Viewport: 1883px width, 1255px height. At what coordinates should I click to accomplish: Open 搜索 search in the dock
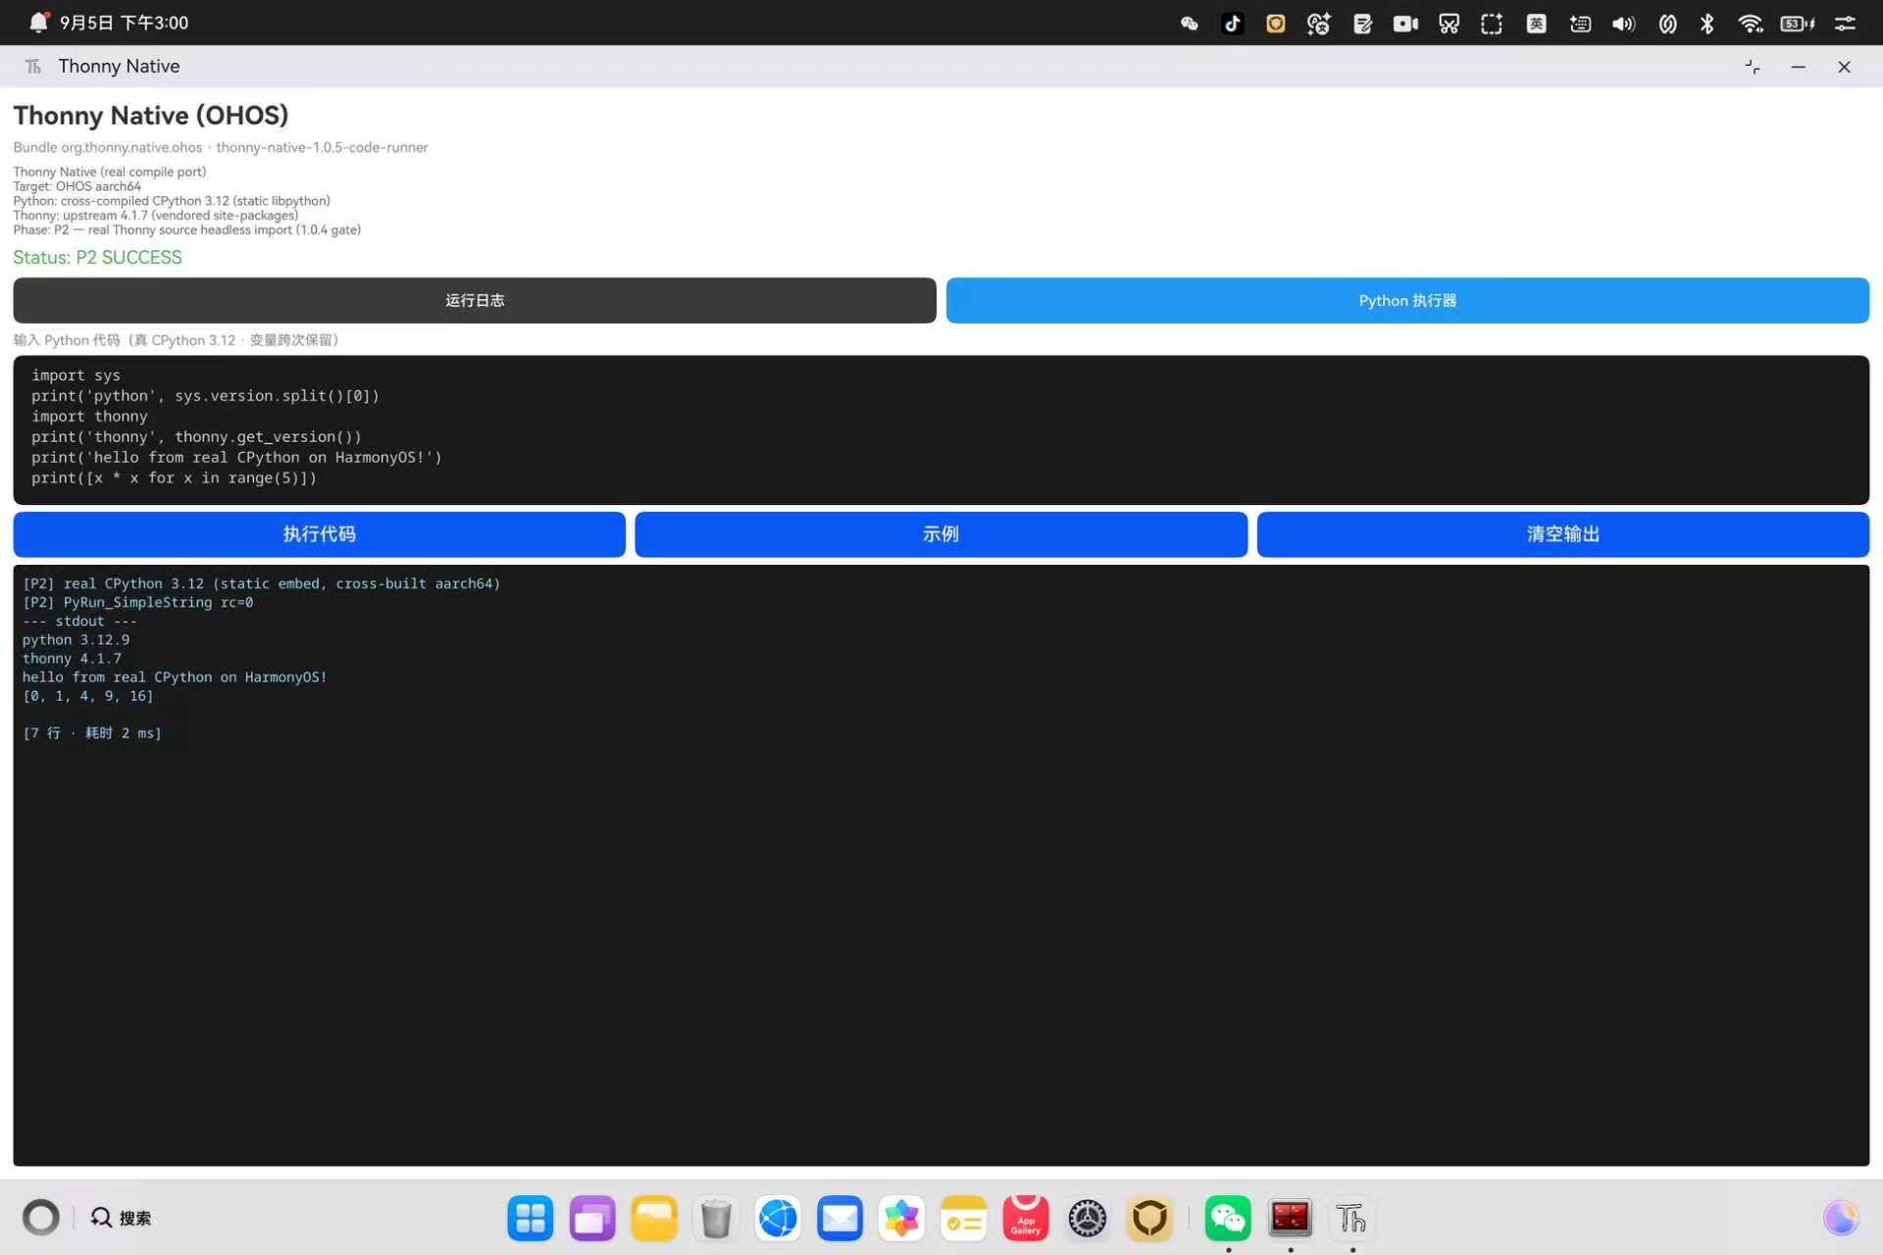122,1218
